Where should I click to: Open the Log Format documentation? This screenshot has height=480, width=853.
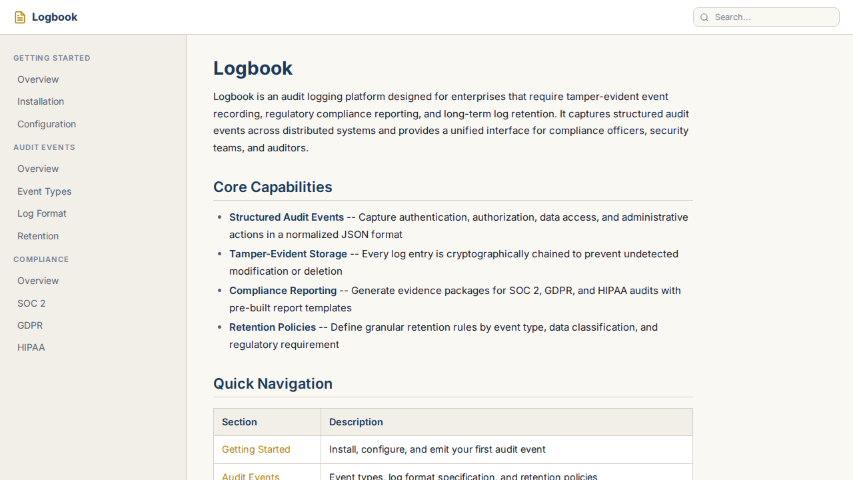41,213
